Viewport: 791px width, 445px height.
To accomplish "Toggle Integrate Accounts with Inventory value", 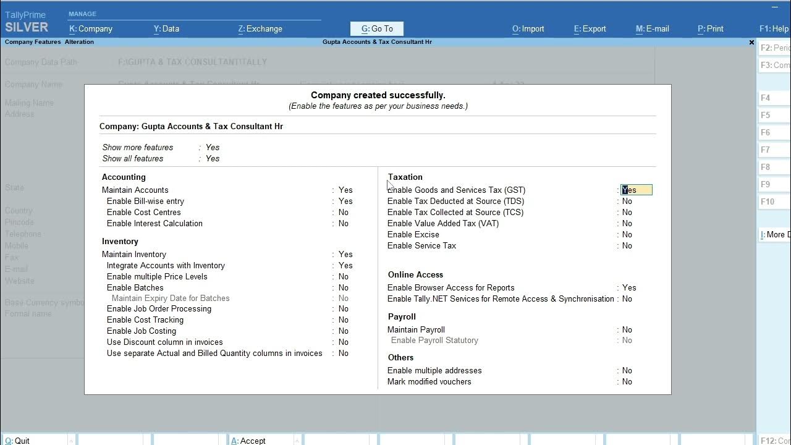I will (x=345, y=266).
